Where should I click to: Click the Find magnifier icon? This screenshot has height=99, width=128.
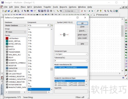pos(98,11)
